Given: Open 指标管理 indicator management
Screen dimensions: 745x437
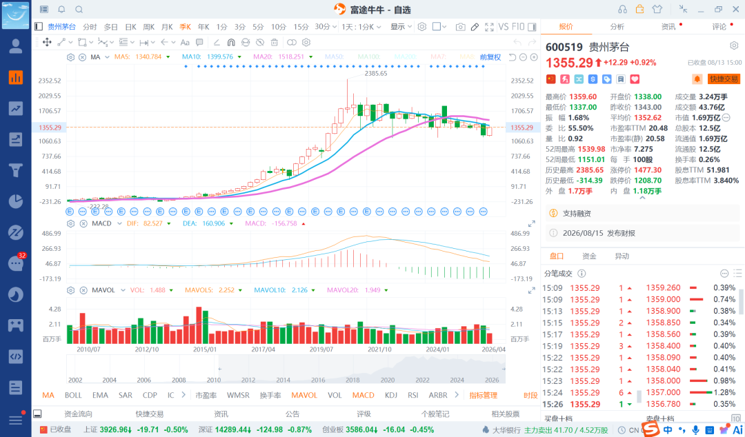Looking at the screenshot, I should click(483, 395).
